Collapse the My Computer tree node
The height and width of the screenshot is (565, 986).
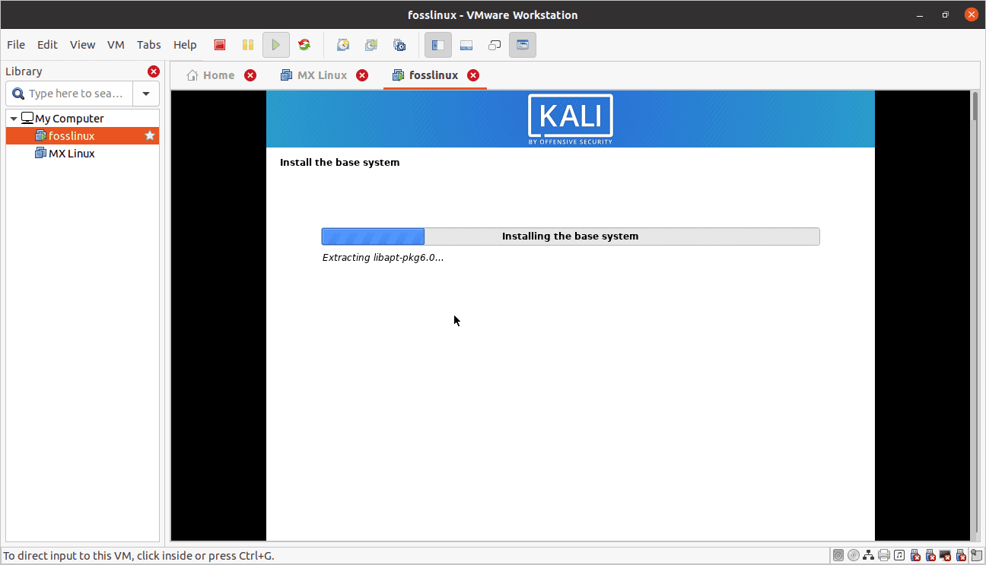tap(14, 119)
